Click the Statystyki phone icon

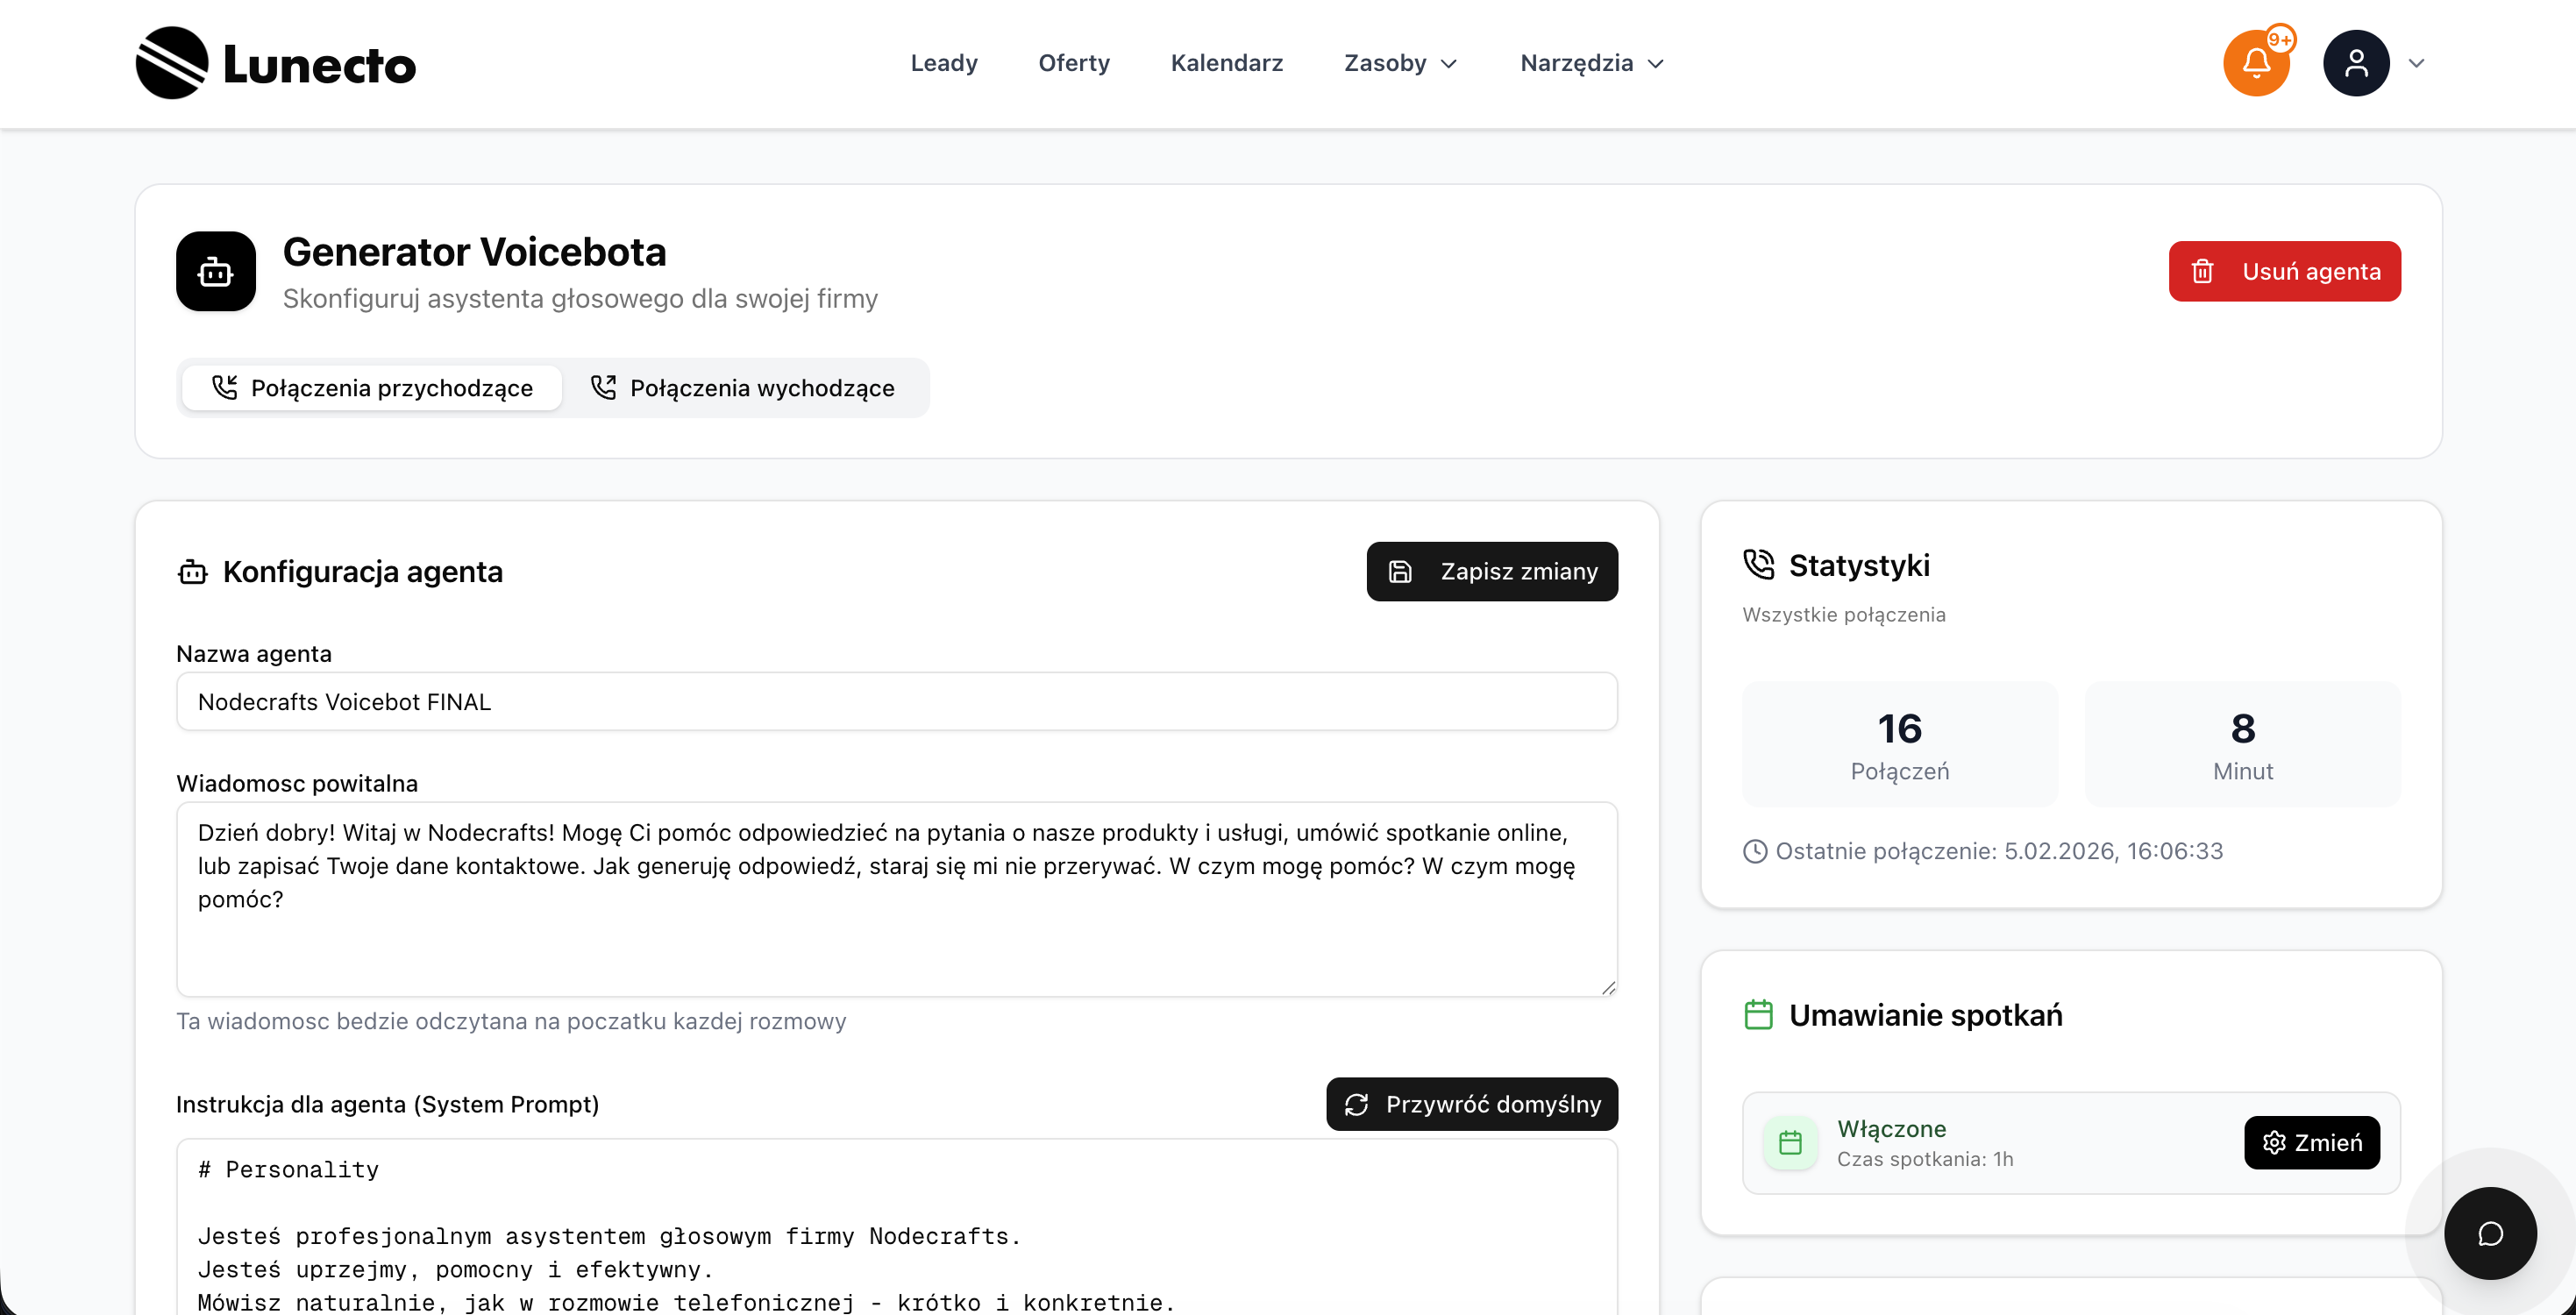tap(1758, 565)
